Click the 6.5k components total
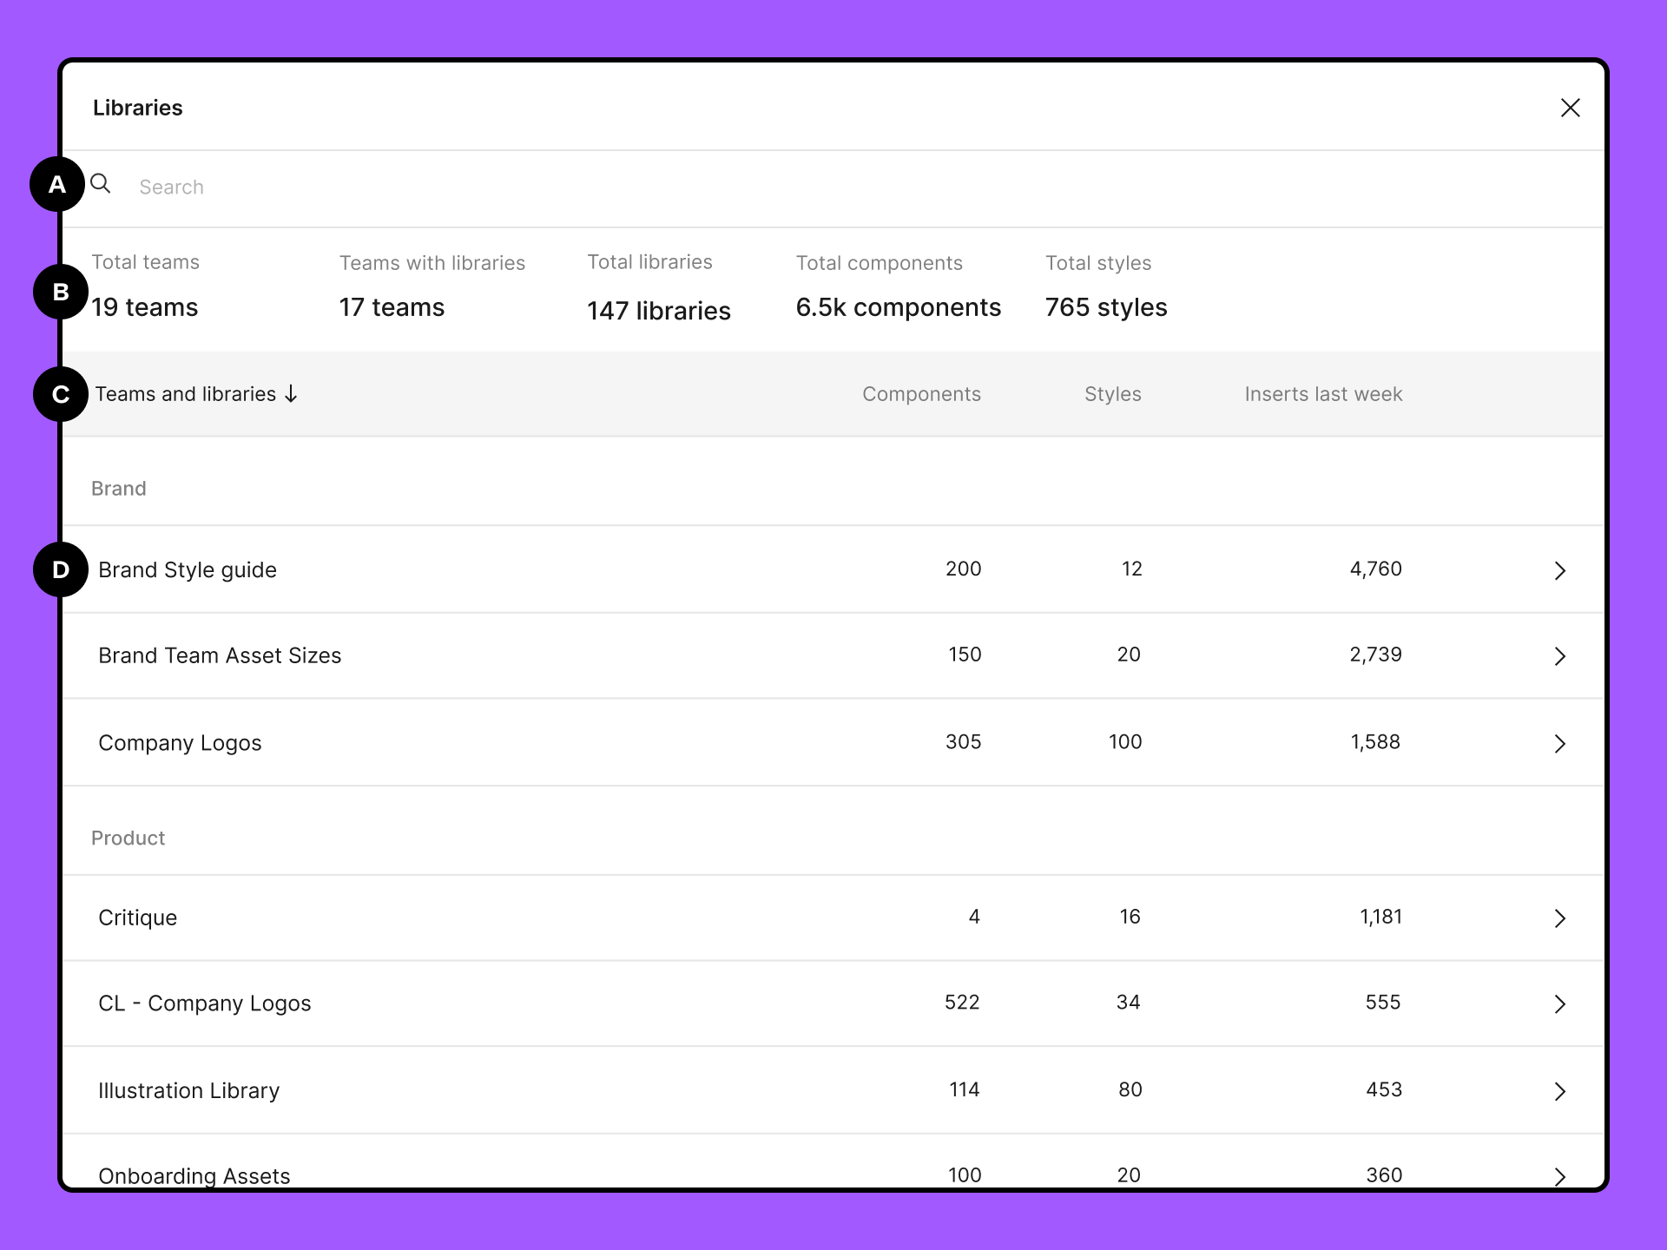The image size is (1667, 1250). 898,307
